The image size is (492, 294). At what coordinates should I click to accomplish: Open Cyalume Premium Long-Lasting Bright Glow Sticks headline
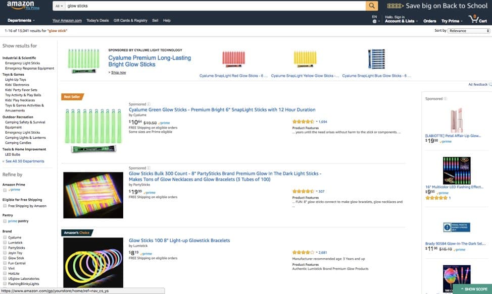(150, 61)
